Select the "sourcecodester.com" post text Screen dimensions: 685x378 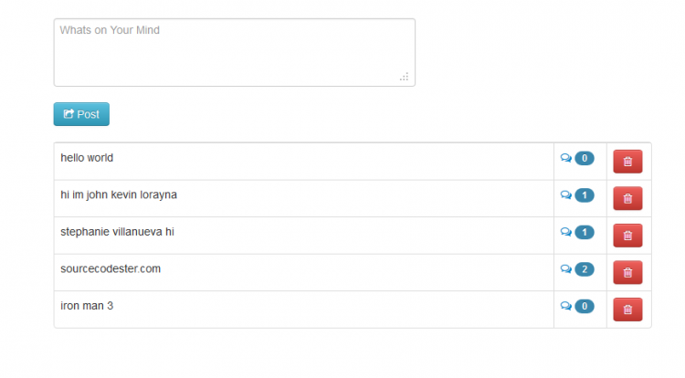(x=111, y=268)
